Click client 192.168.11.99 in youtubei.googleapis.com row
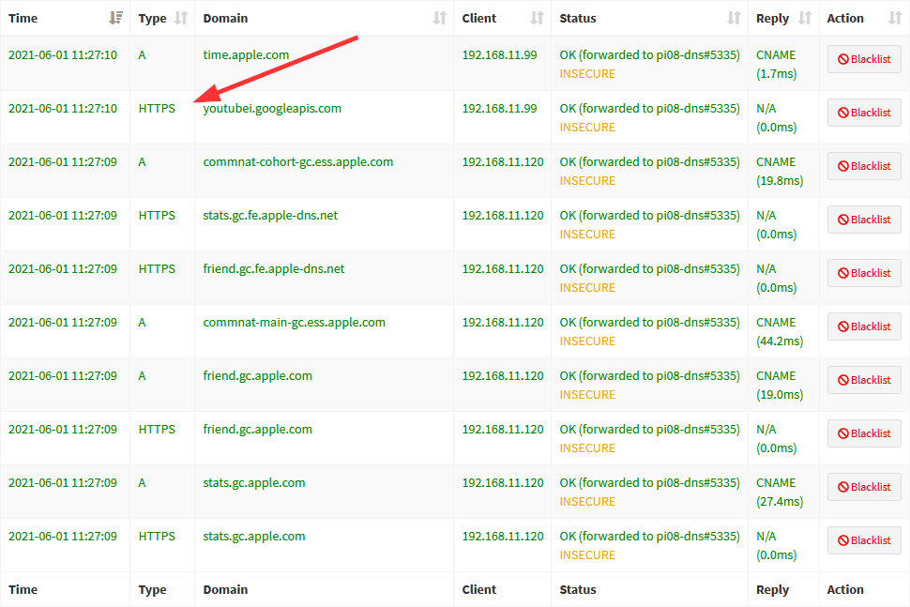This screenshot has height=607, width=910. [x=500, y=109]
